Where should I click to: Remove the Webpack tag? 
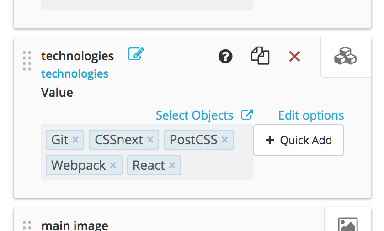(x=113, y=165)
